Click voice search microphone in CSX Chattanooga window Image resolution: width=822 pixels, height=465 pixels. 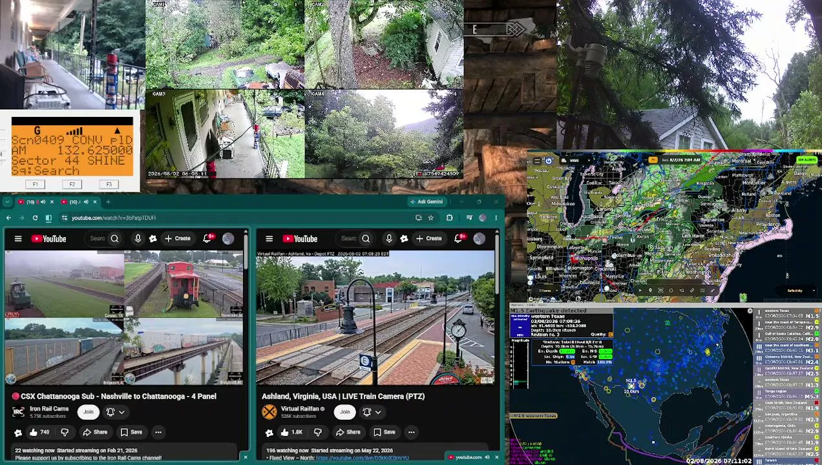point(138,239)
